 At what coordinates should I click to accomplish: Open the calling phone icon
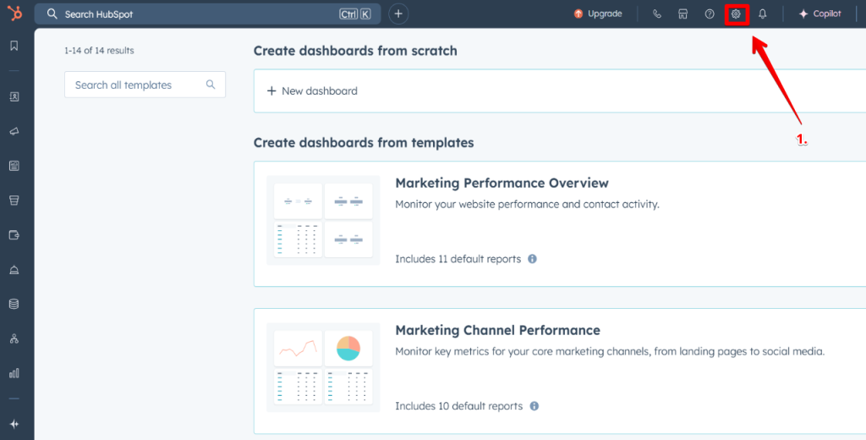point(656,14)
